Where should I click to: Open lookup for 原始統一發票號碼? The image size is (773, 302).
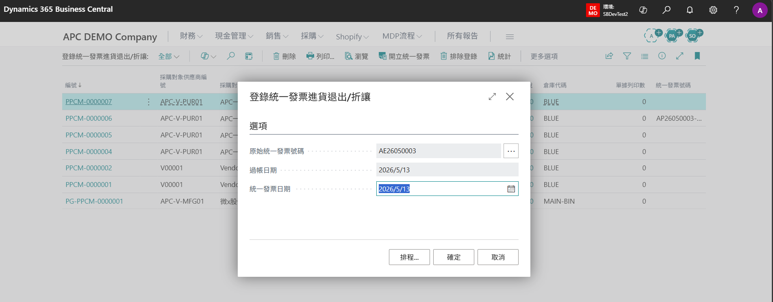click(511, 151)
